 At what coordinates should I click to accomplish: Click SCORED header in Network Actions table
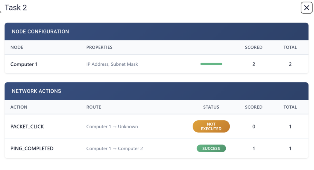click(x=254, y=107)
